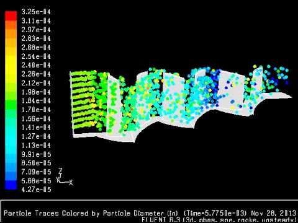The height and width of the screenshot is (223, 298).
Task: Click the 9.91e-05 legend value
Action: click(x=36, y=154)
